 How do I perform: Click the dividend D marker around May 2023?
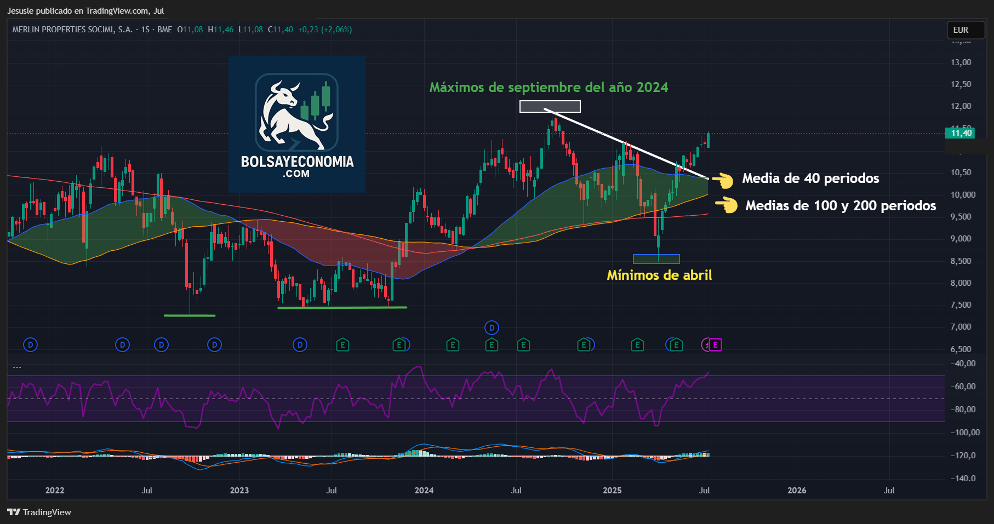[300, 345]
